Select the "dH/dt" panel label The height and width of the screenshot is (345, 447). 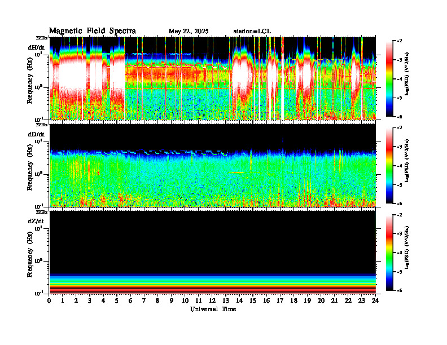pos(36,48)
